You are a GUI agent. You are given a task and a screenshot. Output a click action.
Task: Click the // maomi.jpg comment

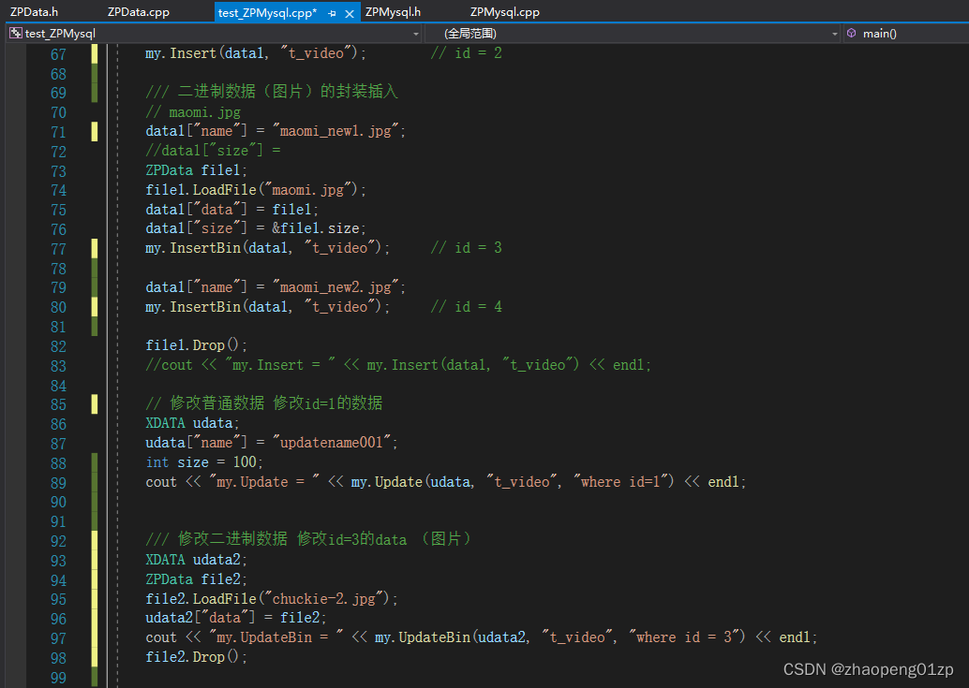[x=193, y=112]
